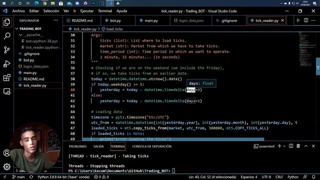320x180 pixels.
Task: Kill terminal with trash icon
Action: pos(298,146)
